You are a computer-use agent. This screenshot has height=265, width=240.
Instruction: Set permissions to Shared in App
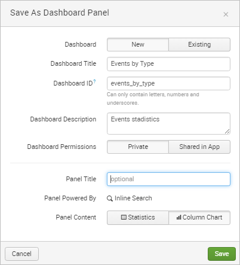coord(199,147)
